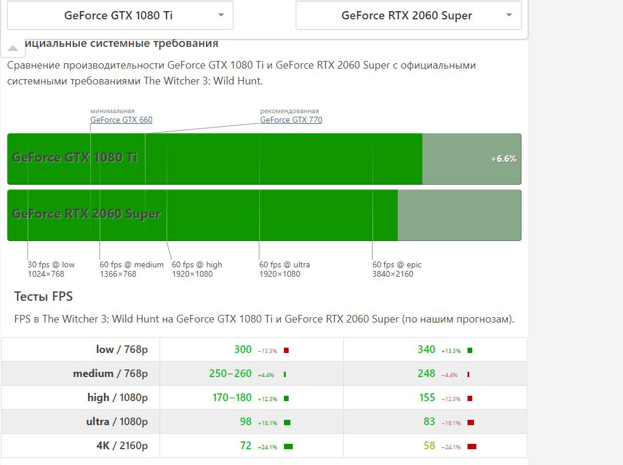Click the GeForce RTX 2060 Super performance bar
The width and height of the screenshot is (623, 465).
[x=264, y=215]
